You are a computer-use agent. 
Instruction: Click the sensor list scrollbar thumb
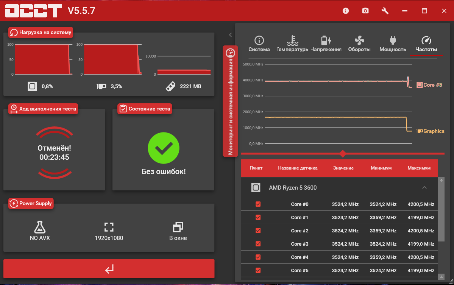pos(441,212)
